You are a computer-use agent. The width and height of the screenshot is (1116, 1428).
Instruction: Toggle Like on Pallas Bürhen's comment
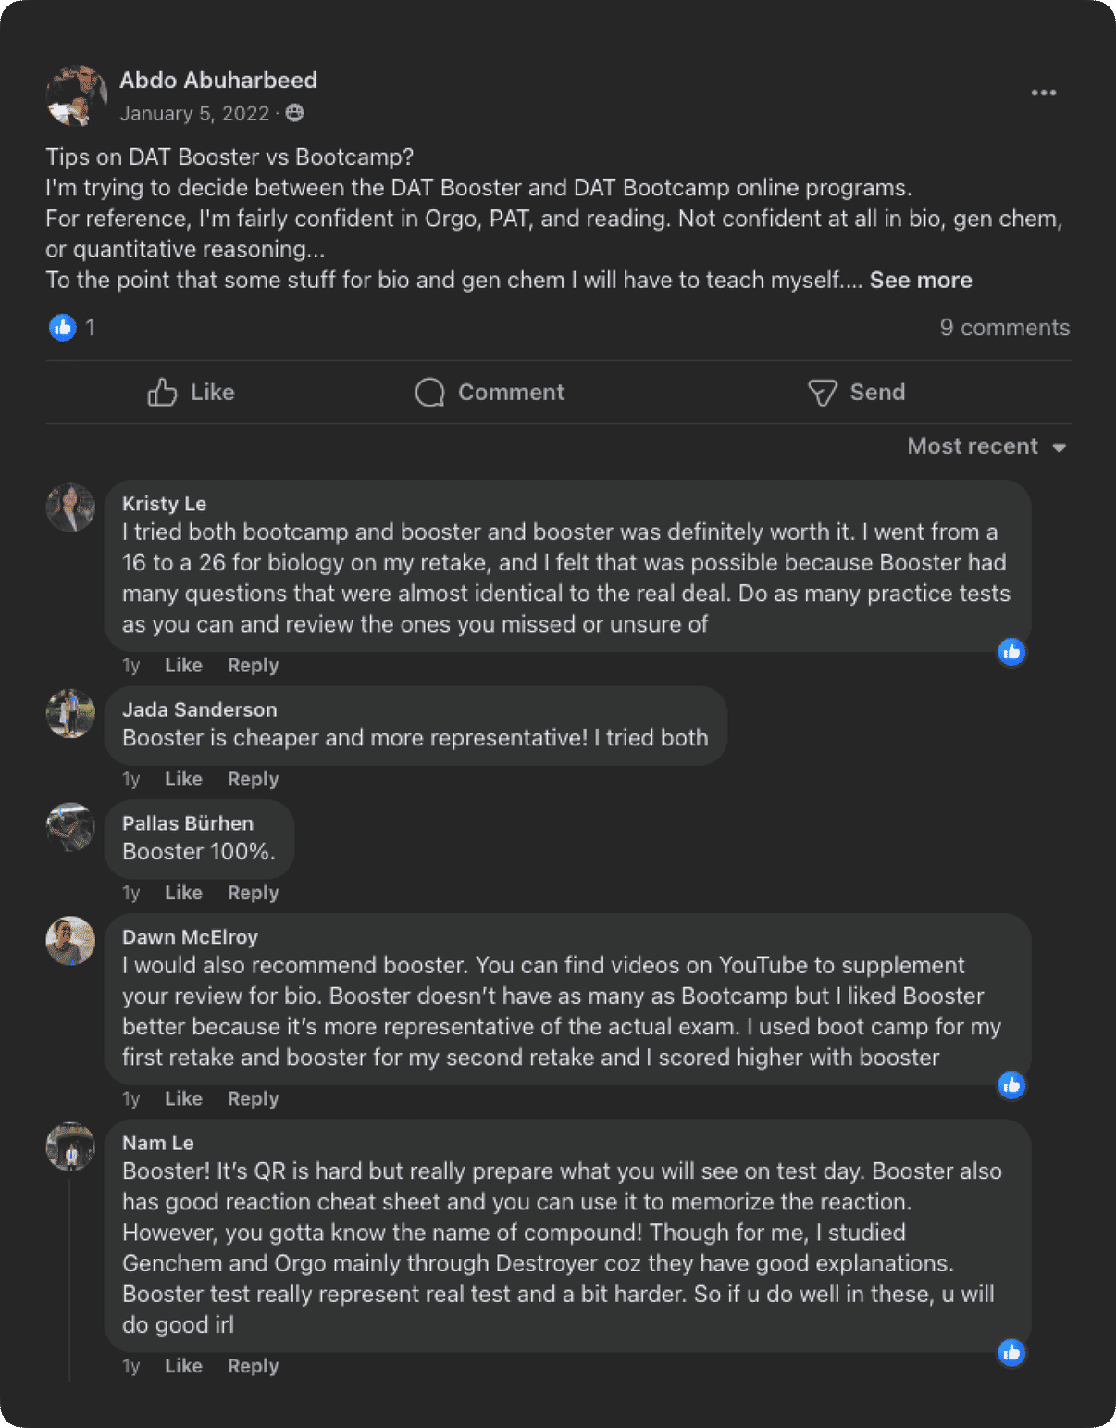(183, 893)
